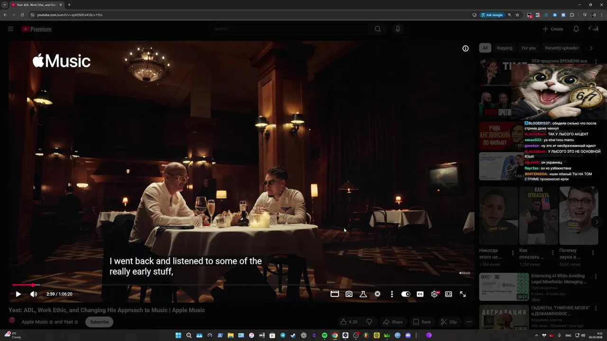The height and width of the screenshot is (341, 607).
Task: Open the ДЕГРАДАЦИЯ video thumbnail
Action: (x=504, y=317)
